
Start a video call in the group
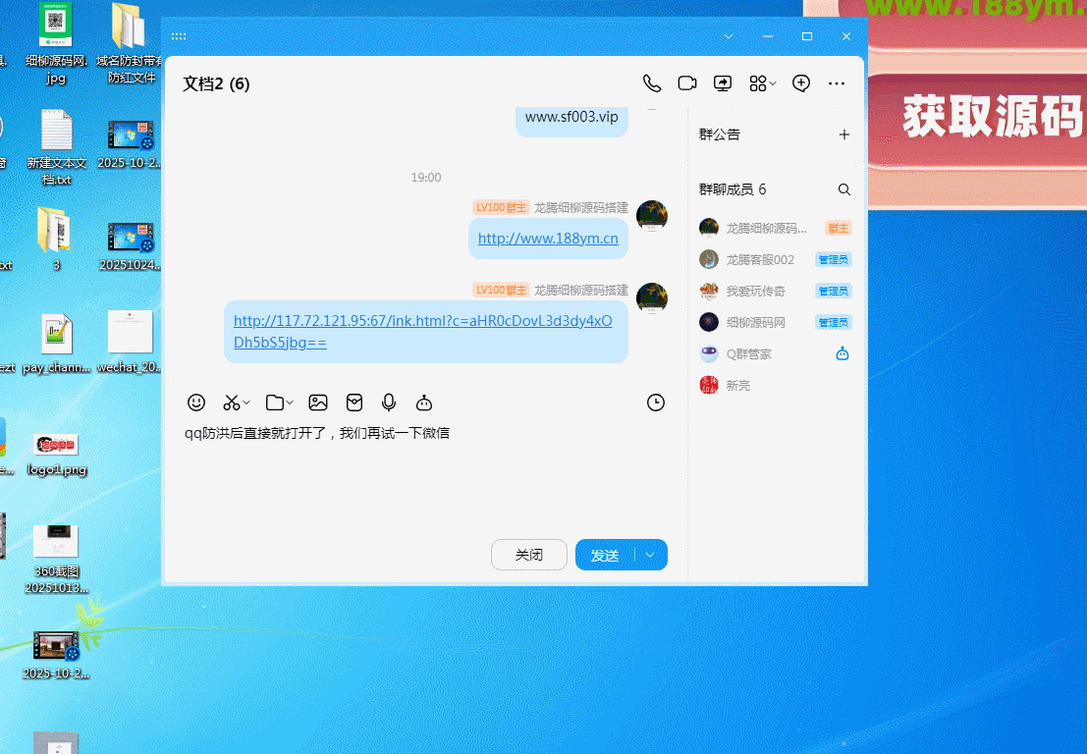pos(687,83)
